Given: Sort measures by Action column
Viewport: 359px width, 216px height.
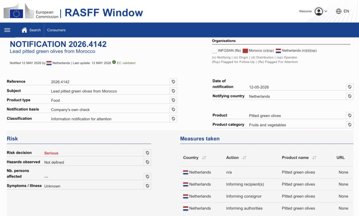Looking at the screenshot, I should point(244,158).
